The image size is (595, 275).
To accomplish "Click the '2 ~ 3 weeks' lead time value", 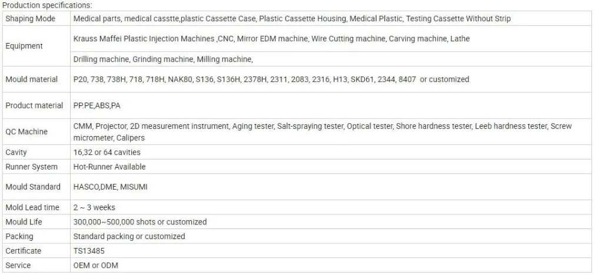I will [94, 207].
